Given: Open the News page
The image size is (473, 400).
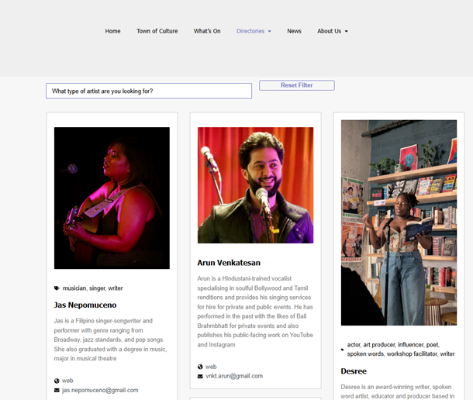Looking at the screenshot, I should click(294, 31).
